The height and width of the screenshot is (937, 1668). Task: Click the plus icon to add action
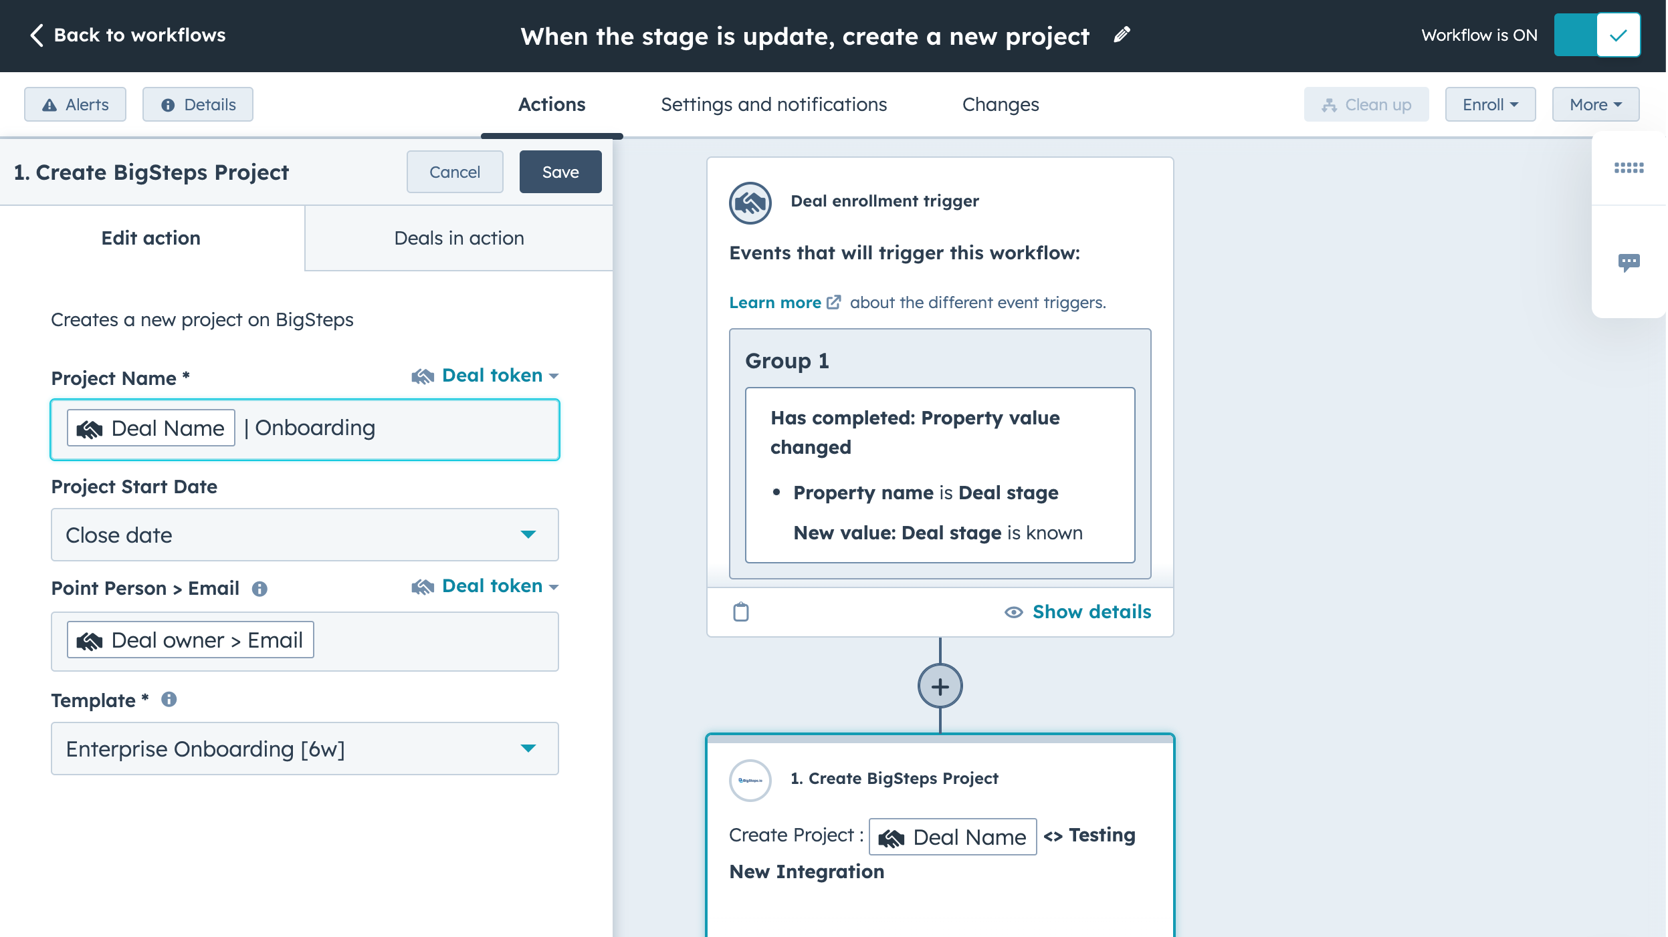[x=940, y=686]
